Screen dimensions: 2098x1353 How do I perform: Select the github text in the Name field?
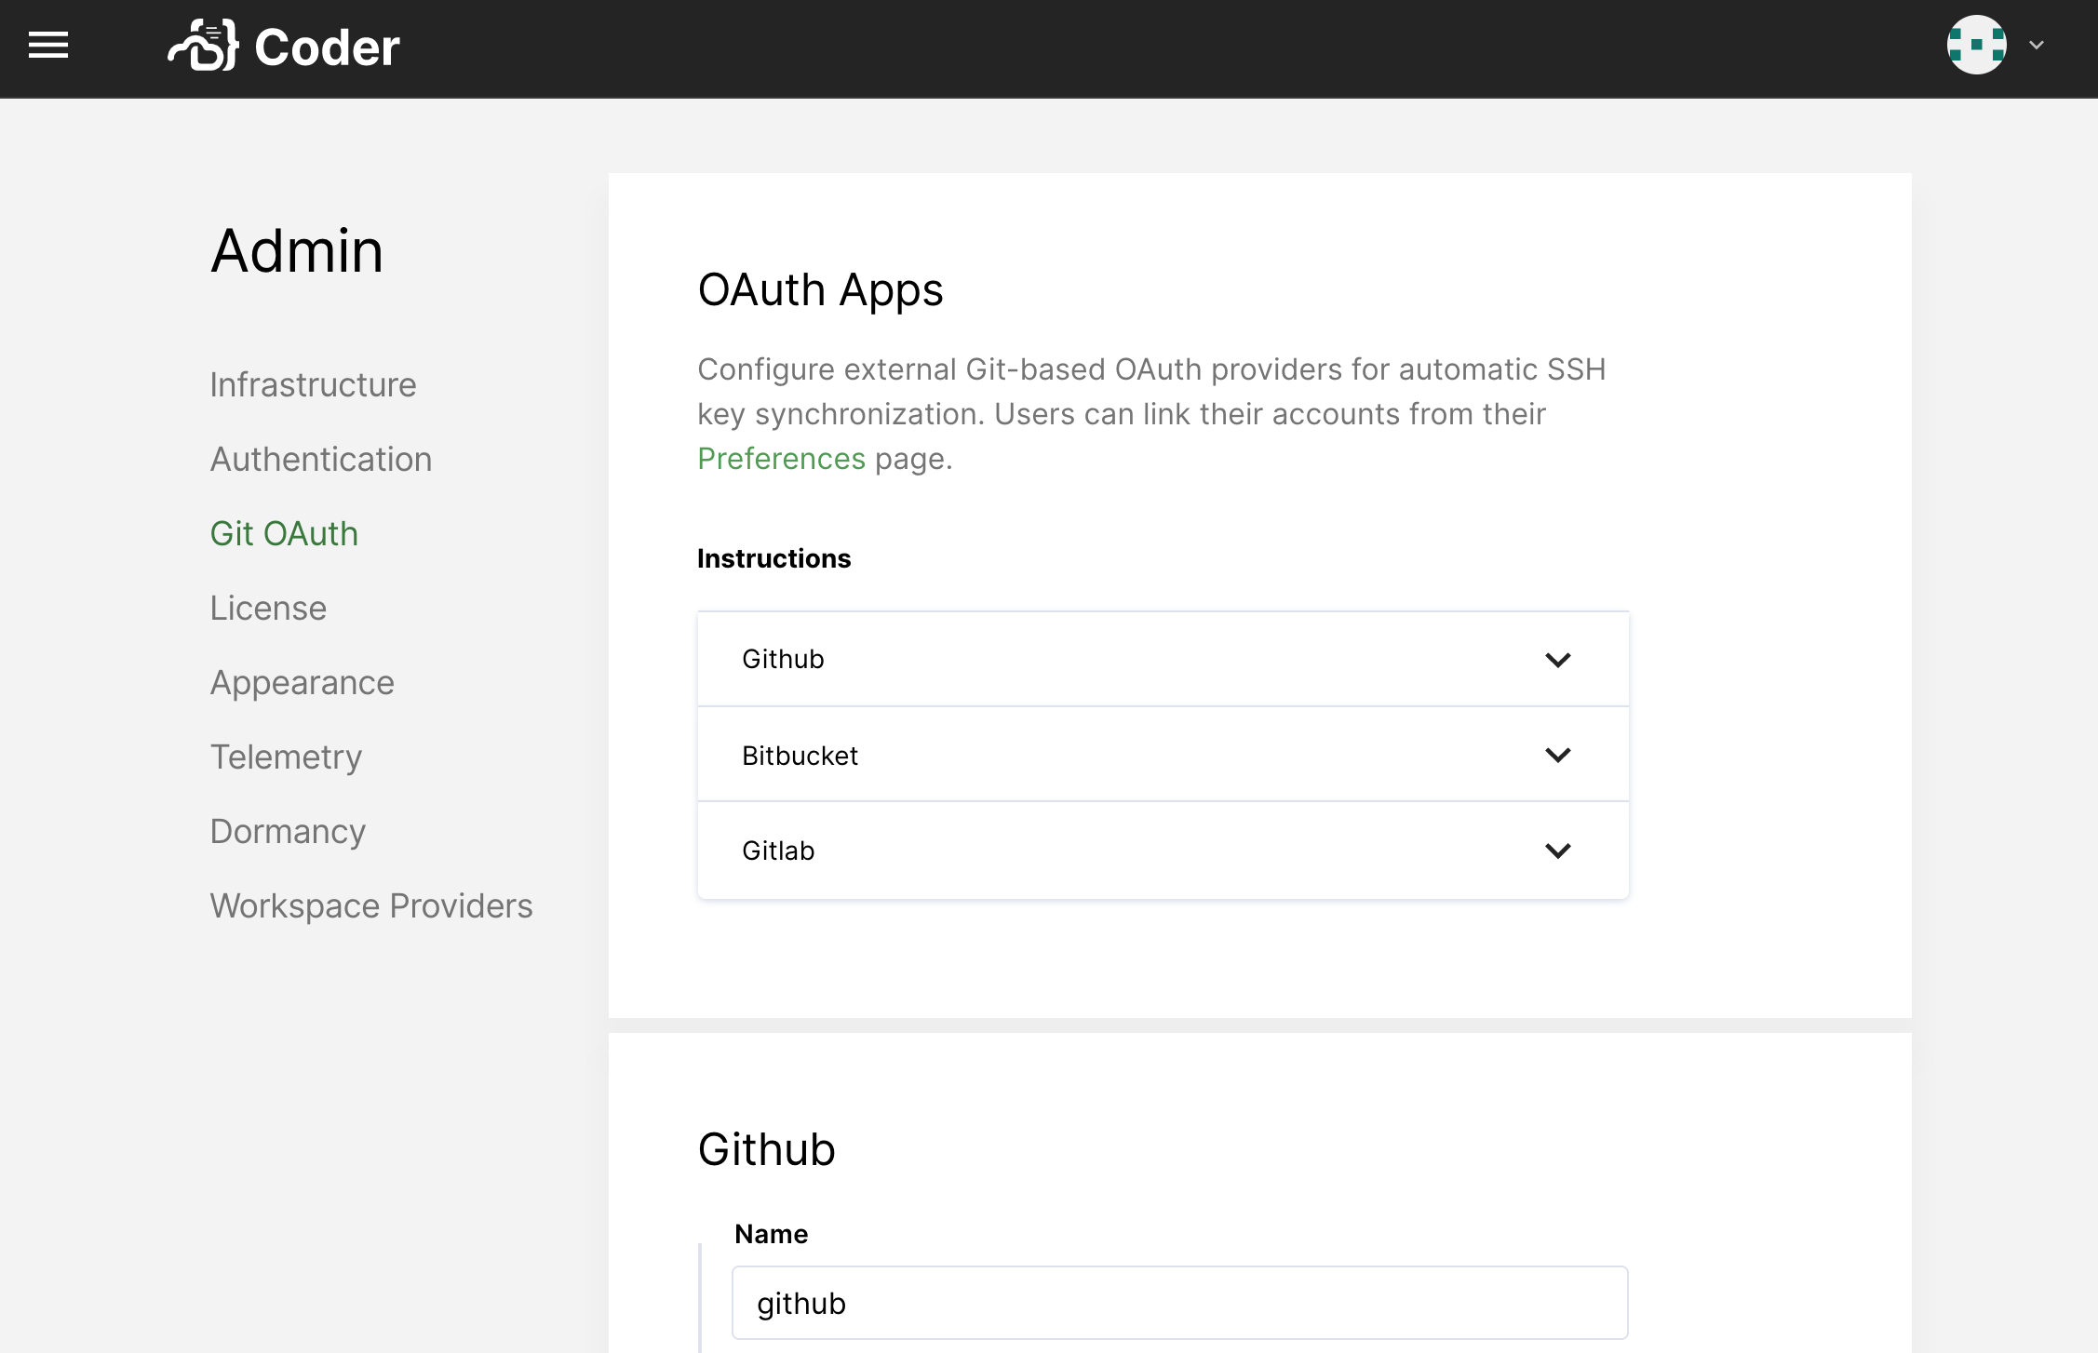click(800, 1303)
